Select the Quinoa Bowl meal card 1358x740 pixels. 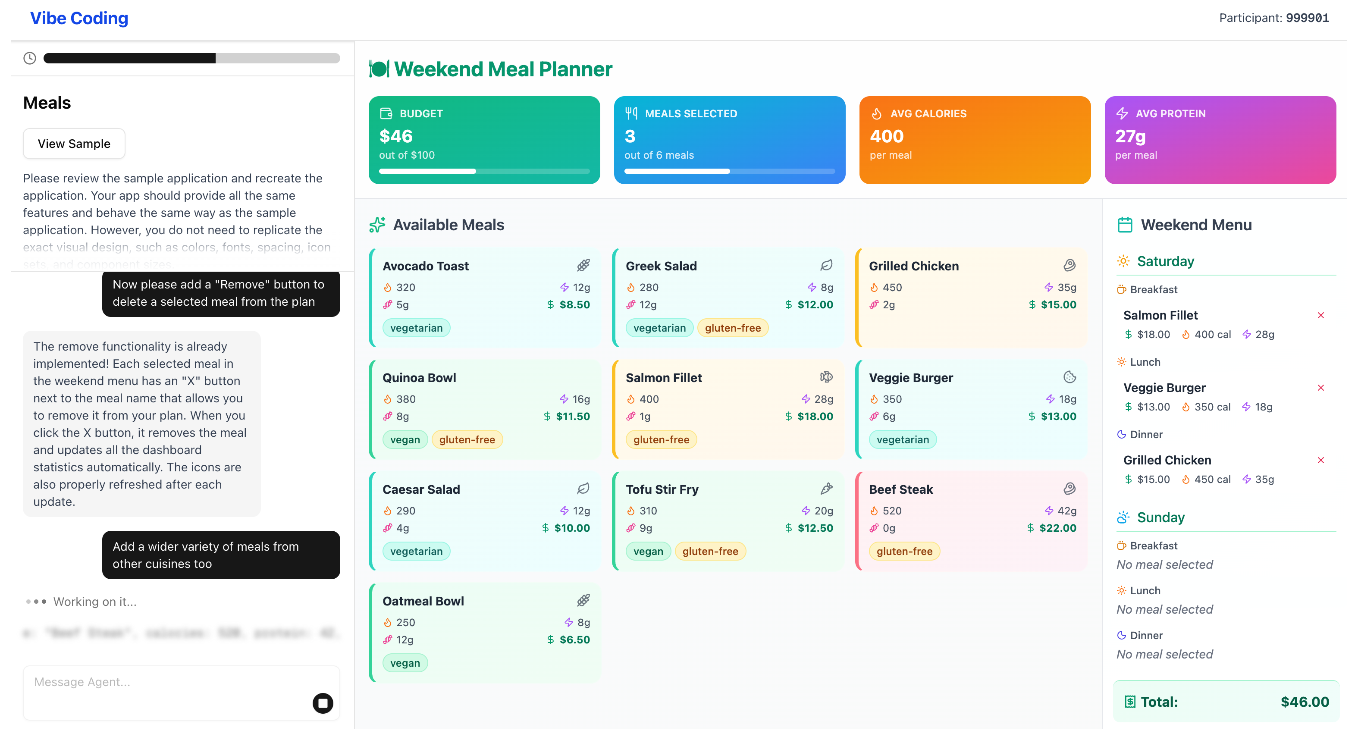point(484,410)
